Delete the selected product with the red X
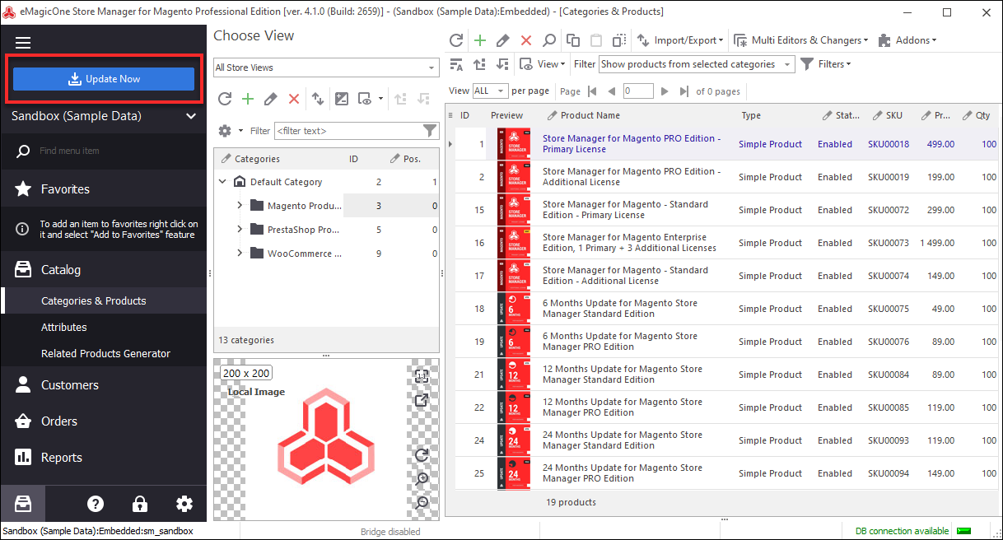 coord(526,40)
